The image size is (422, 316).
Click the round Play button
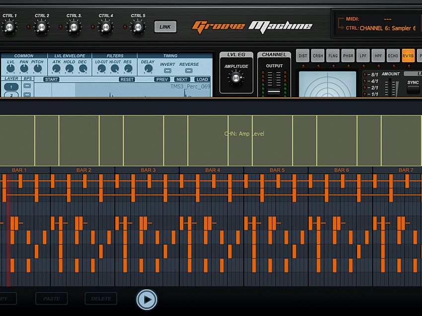pyautogui.click(x=146, y=300)
